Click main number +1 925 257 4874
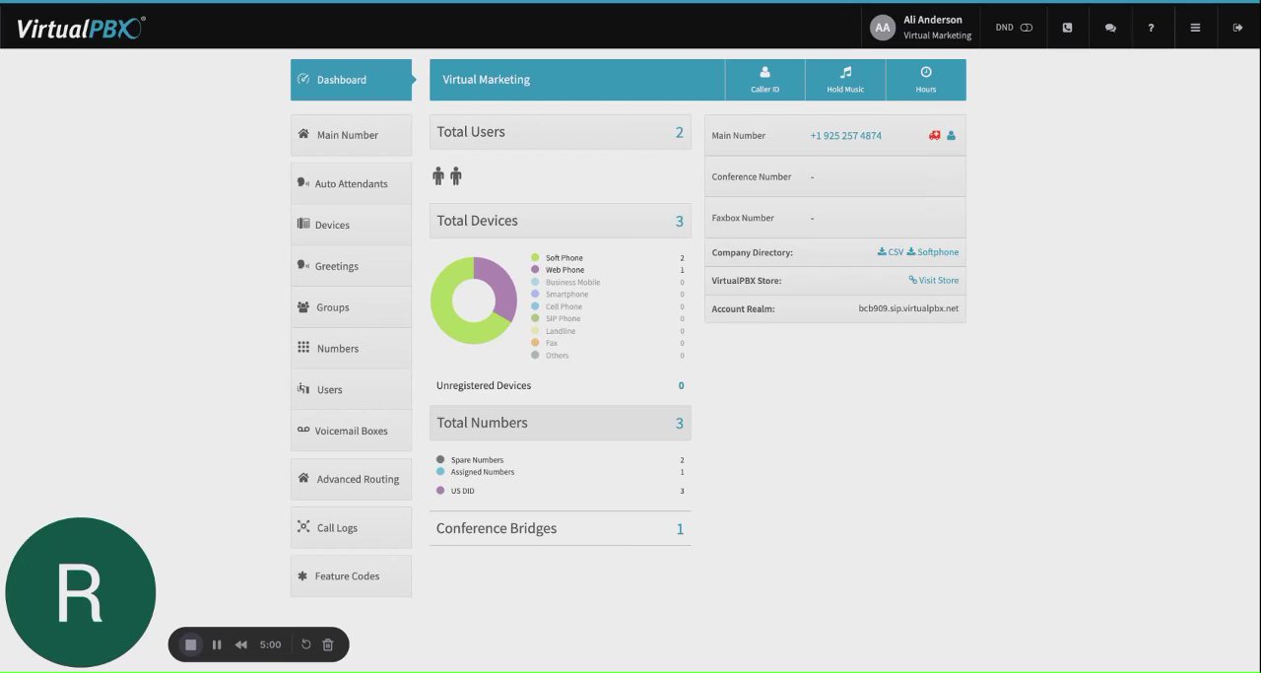Image resolution: width=1261 pixels, height=673 pixels. coord(845,136)
